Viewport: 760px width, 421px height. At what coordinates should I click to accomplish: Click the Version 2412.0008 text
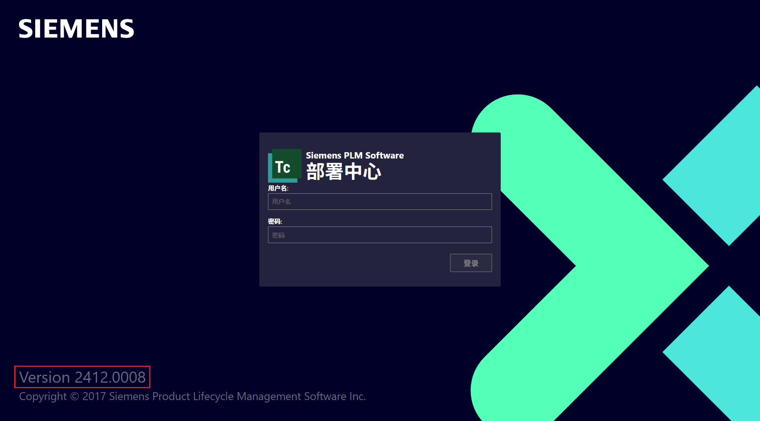82,377
